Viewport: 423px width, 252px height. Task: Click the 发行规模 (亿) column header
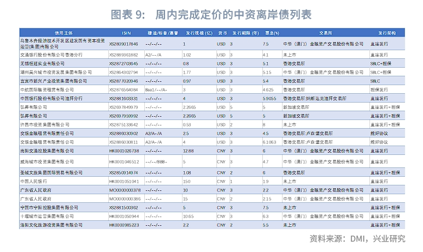pyautogui.click(x=199, y=33)
